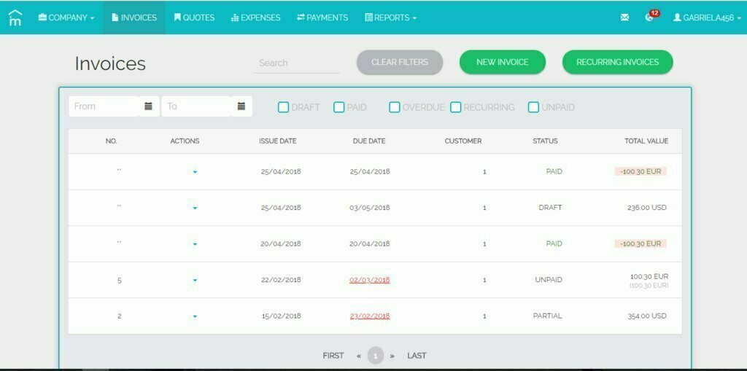Select page 1 in pagination
The image size is (747, 371).
(x=376, y=356)
